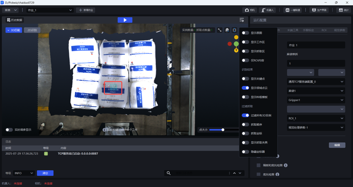
Task: Click the 一键联通 AI connect button
Action: click(x=293, y=10)
